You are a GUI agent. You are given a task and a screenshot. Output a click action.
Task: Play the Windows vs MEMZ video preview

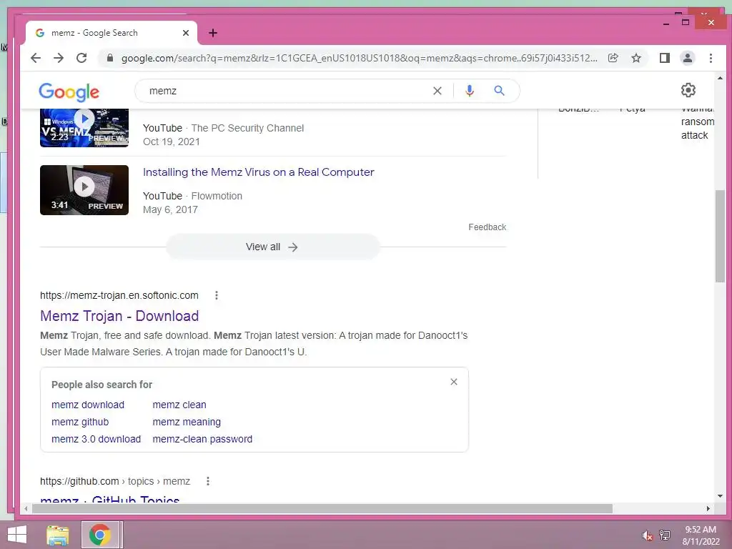point(84,128)
